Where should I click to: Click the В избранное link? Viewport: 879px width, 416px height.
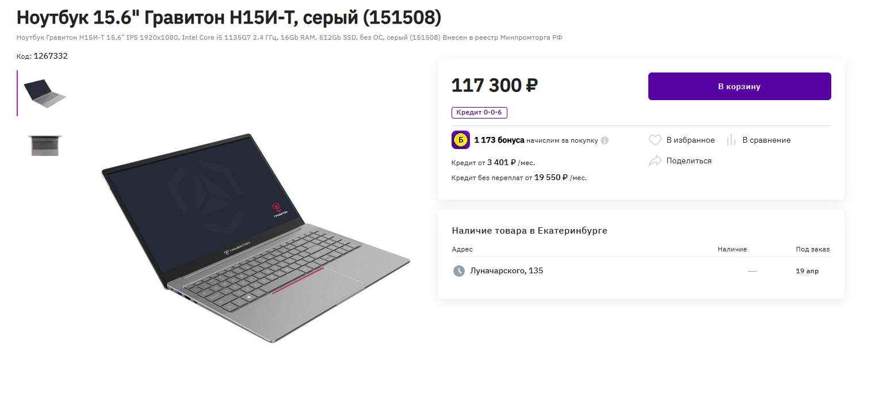coord(690,140)
